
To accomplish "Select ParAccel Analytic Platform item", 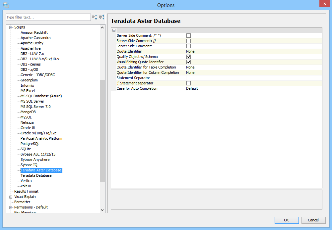I will 41,138.
